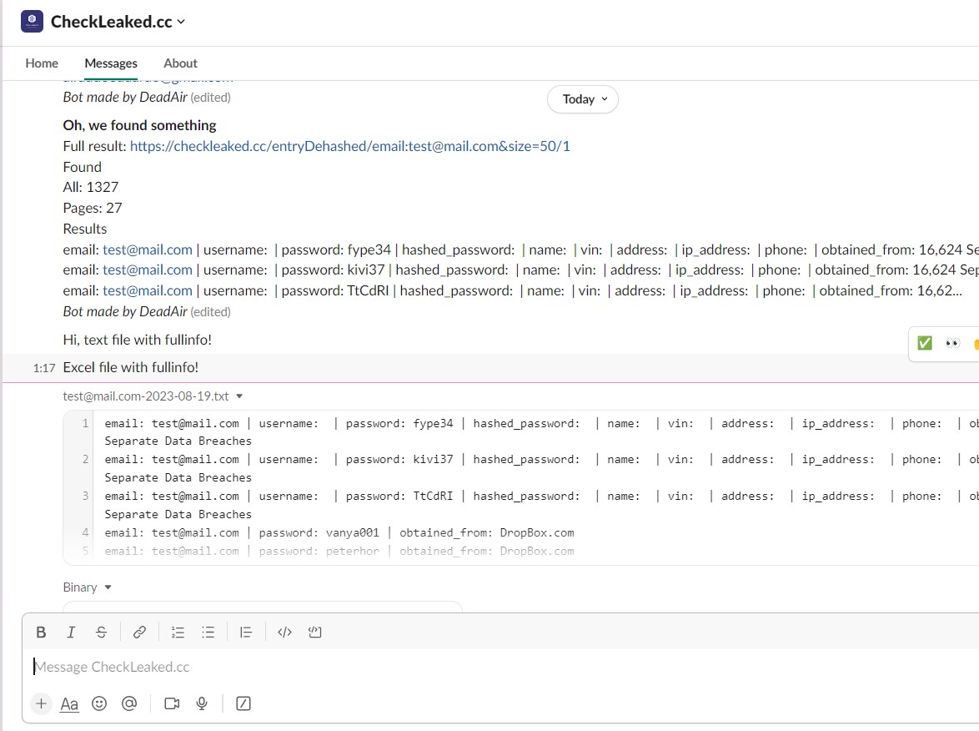Open the plus attachments menu
979x731 pixels.
point(41,704)
